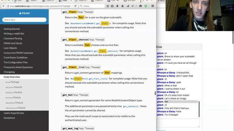Viewport: 234px width, 131px height.
Task: Open The Configuration Files page
Action: (x=15, y=63)
